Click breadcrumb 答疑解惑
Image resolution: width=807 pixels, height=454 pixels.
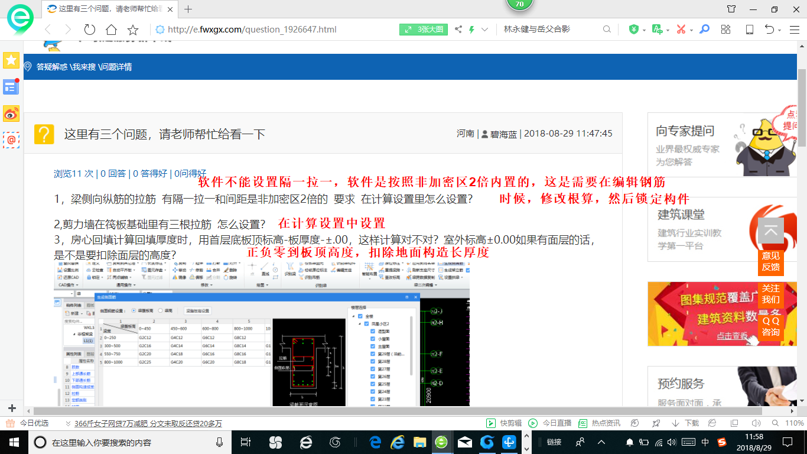52,67
